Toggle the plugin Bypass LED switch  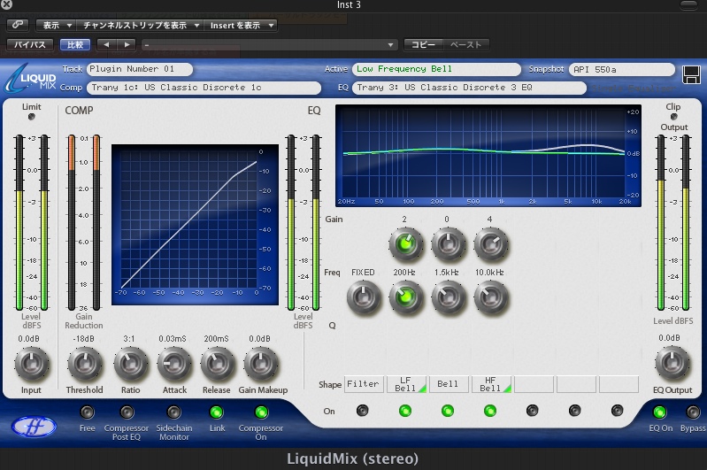(693, 412)
